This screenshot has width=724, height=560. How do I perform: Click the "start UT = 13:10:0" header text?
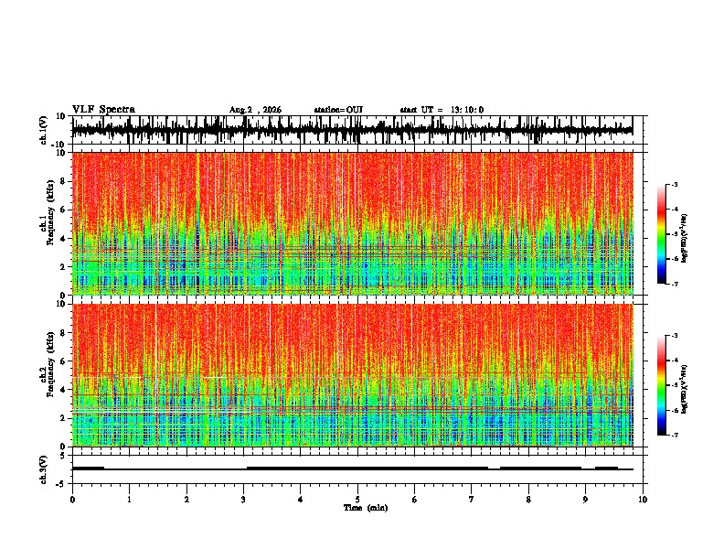pos(442,110)
